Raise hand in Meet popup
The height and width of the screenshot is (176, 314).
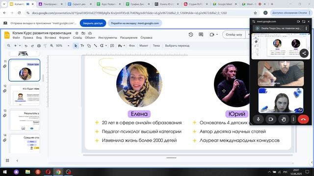pos(284,119)
